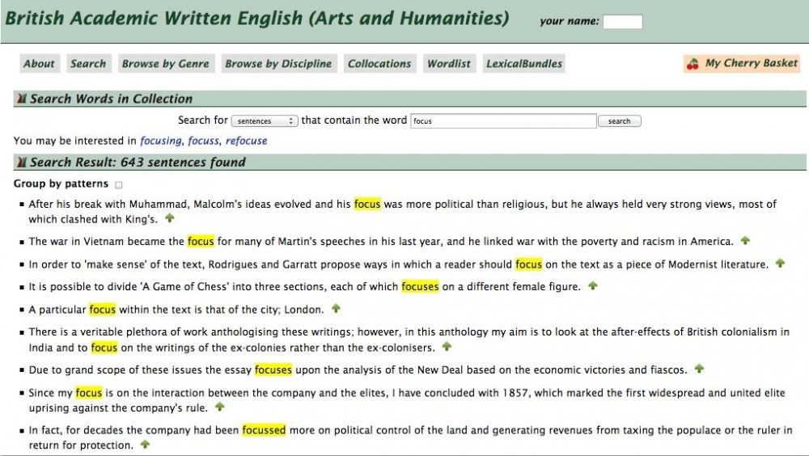Image resolution: width=809 pixels, height=456 pixels.
Task: Click green arrow after 'clashed with King's' sentence
Action: pos(170,218)
